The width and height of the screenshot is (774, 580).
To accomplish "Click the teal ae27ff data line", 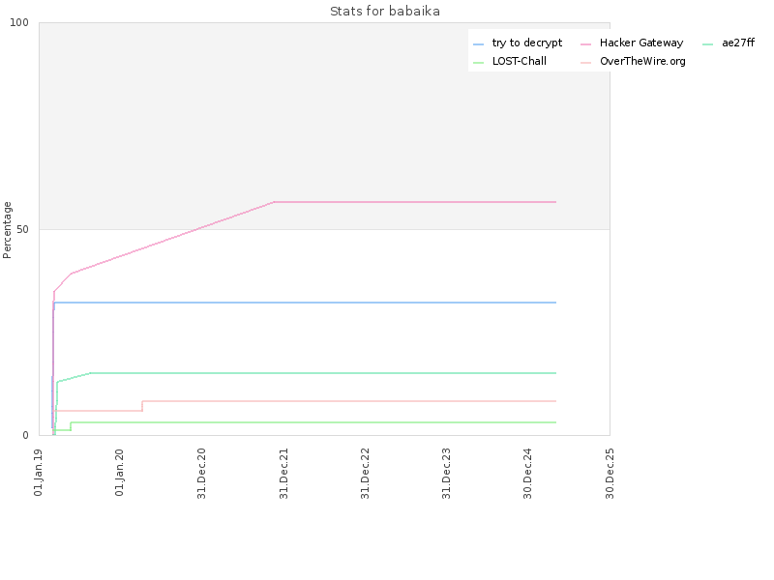I will point(323,373).
